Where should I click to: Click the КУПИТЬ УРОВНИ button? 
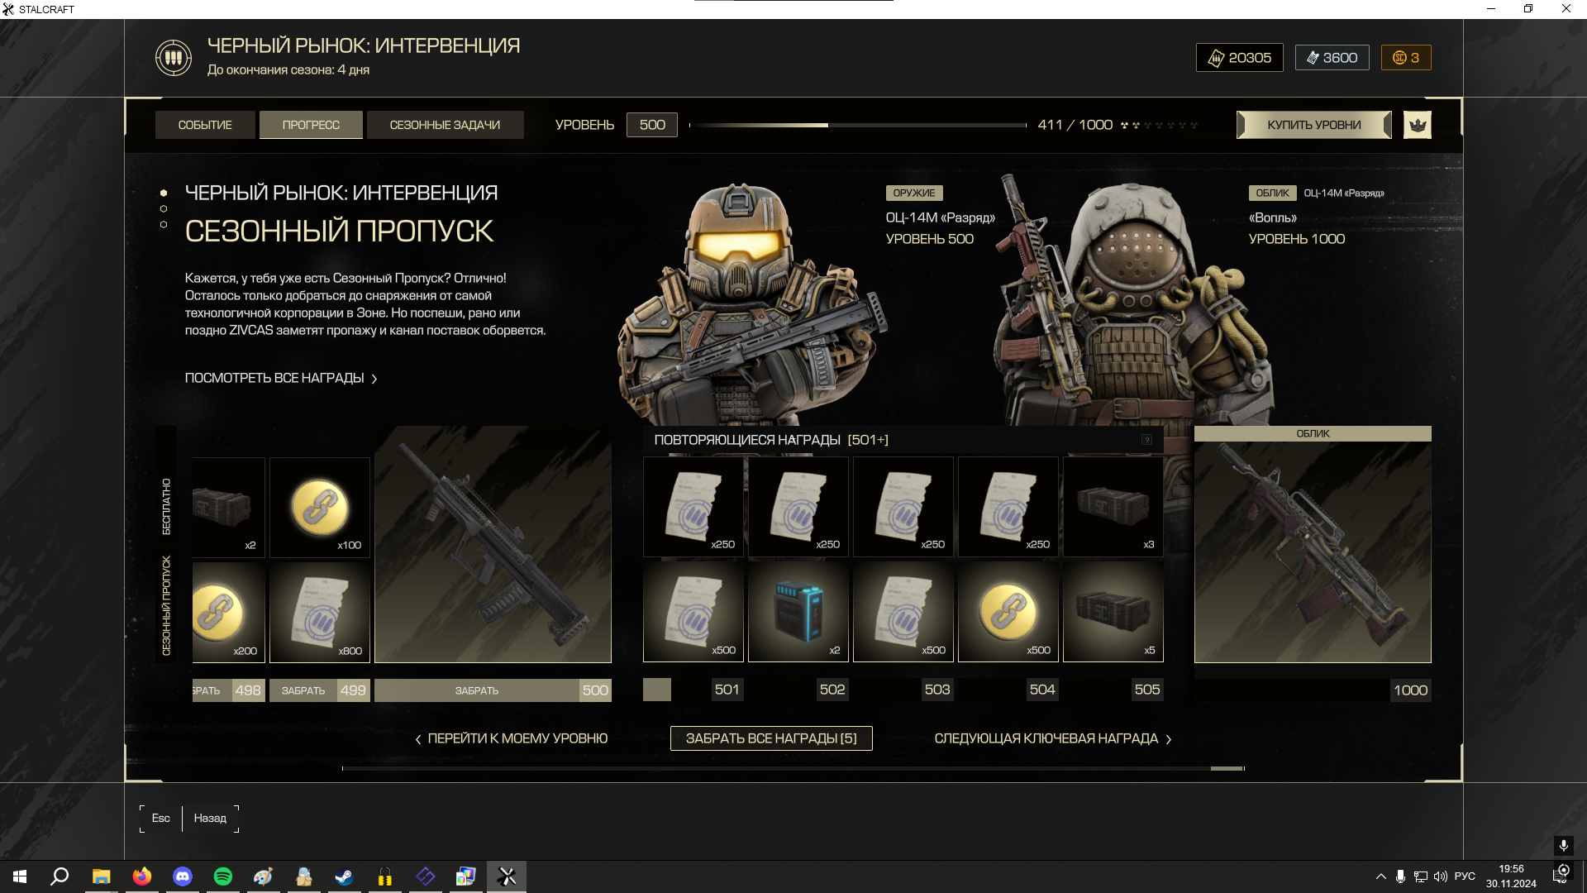point(1314,125)
